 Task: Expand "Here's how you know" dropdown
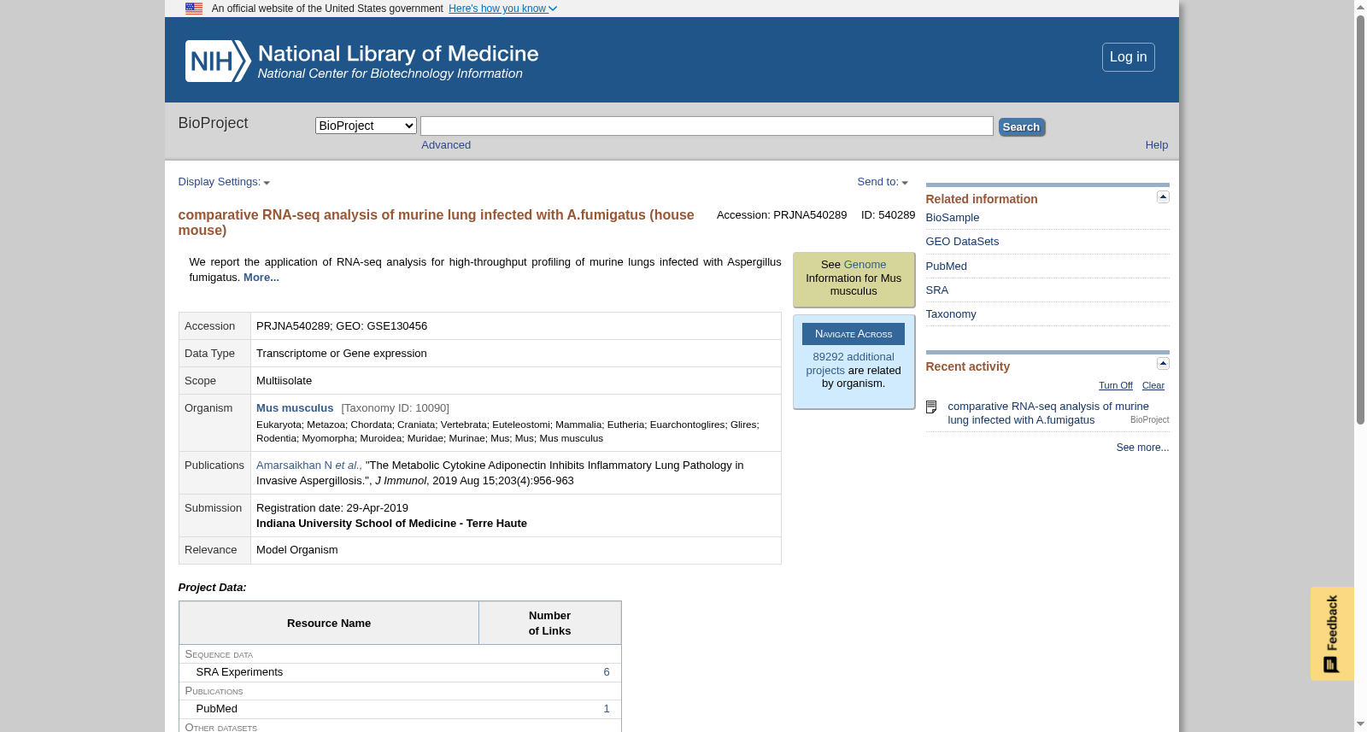coord(502,9)
